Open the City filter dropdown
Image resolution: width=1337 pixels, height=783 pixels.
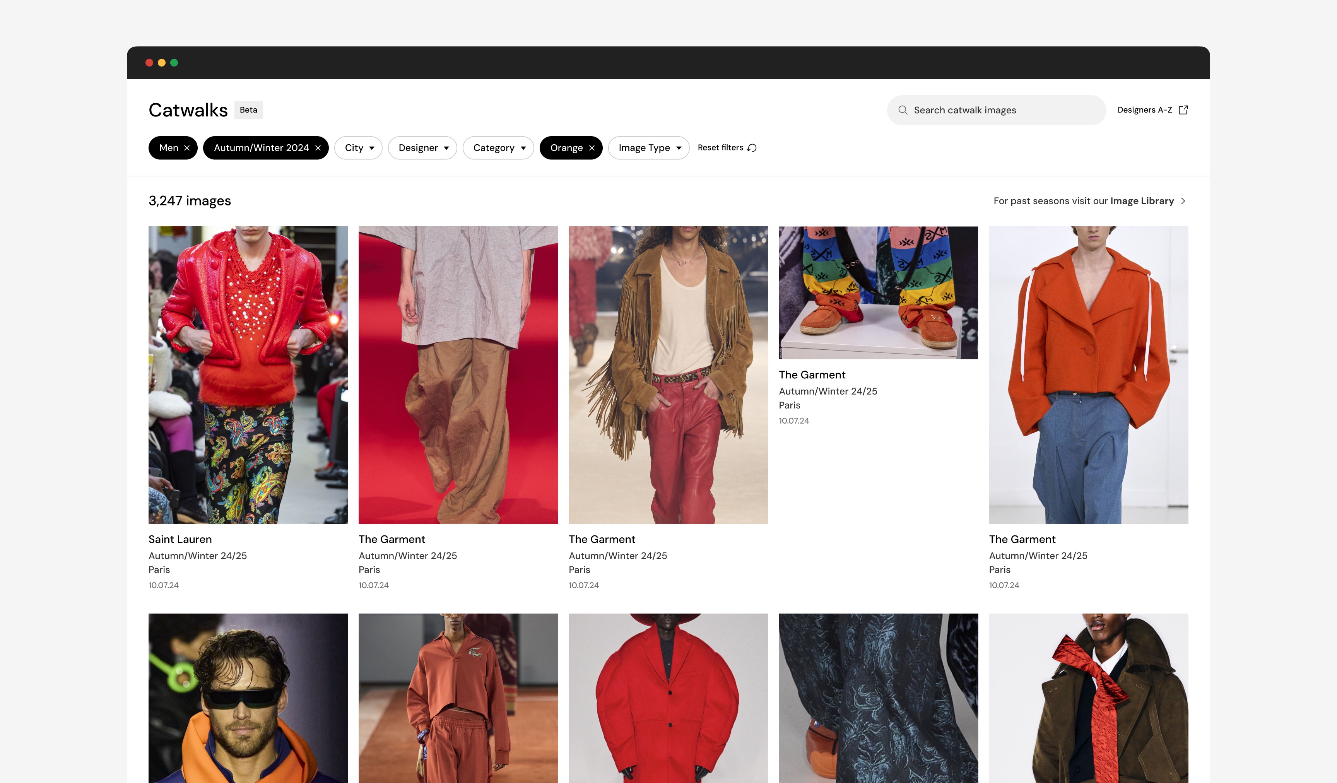358,148
